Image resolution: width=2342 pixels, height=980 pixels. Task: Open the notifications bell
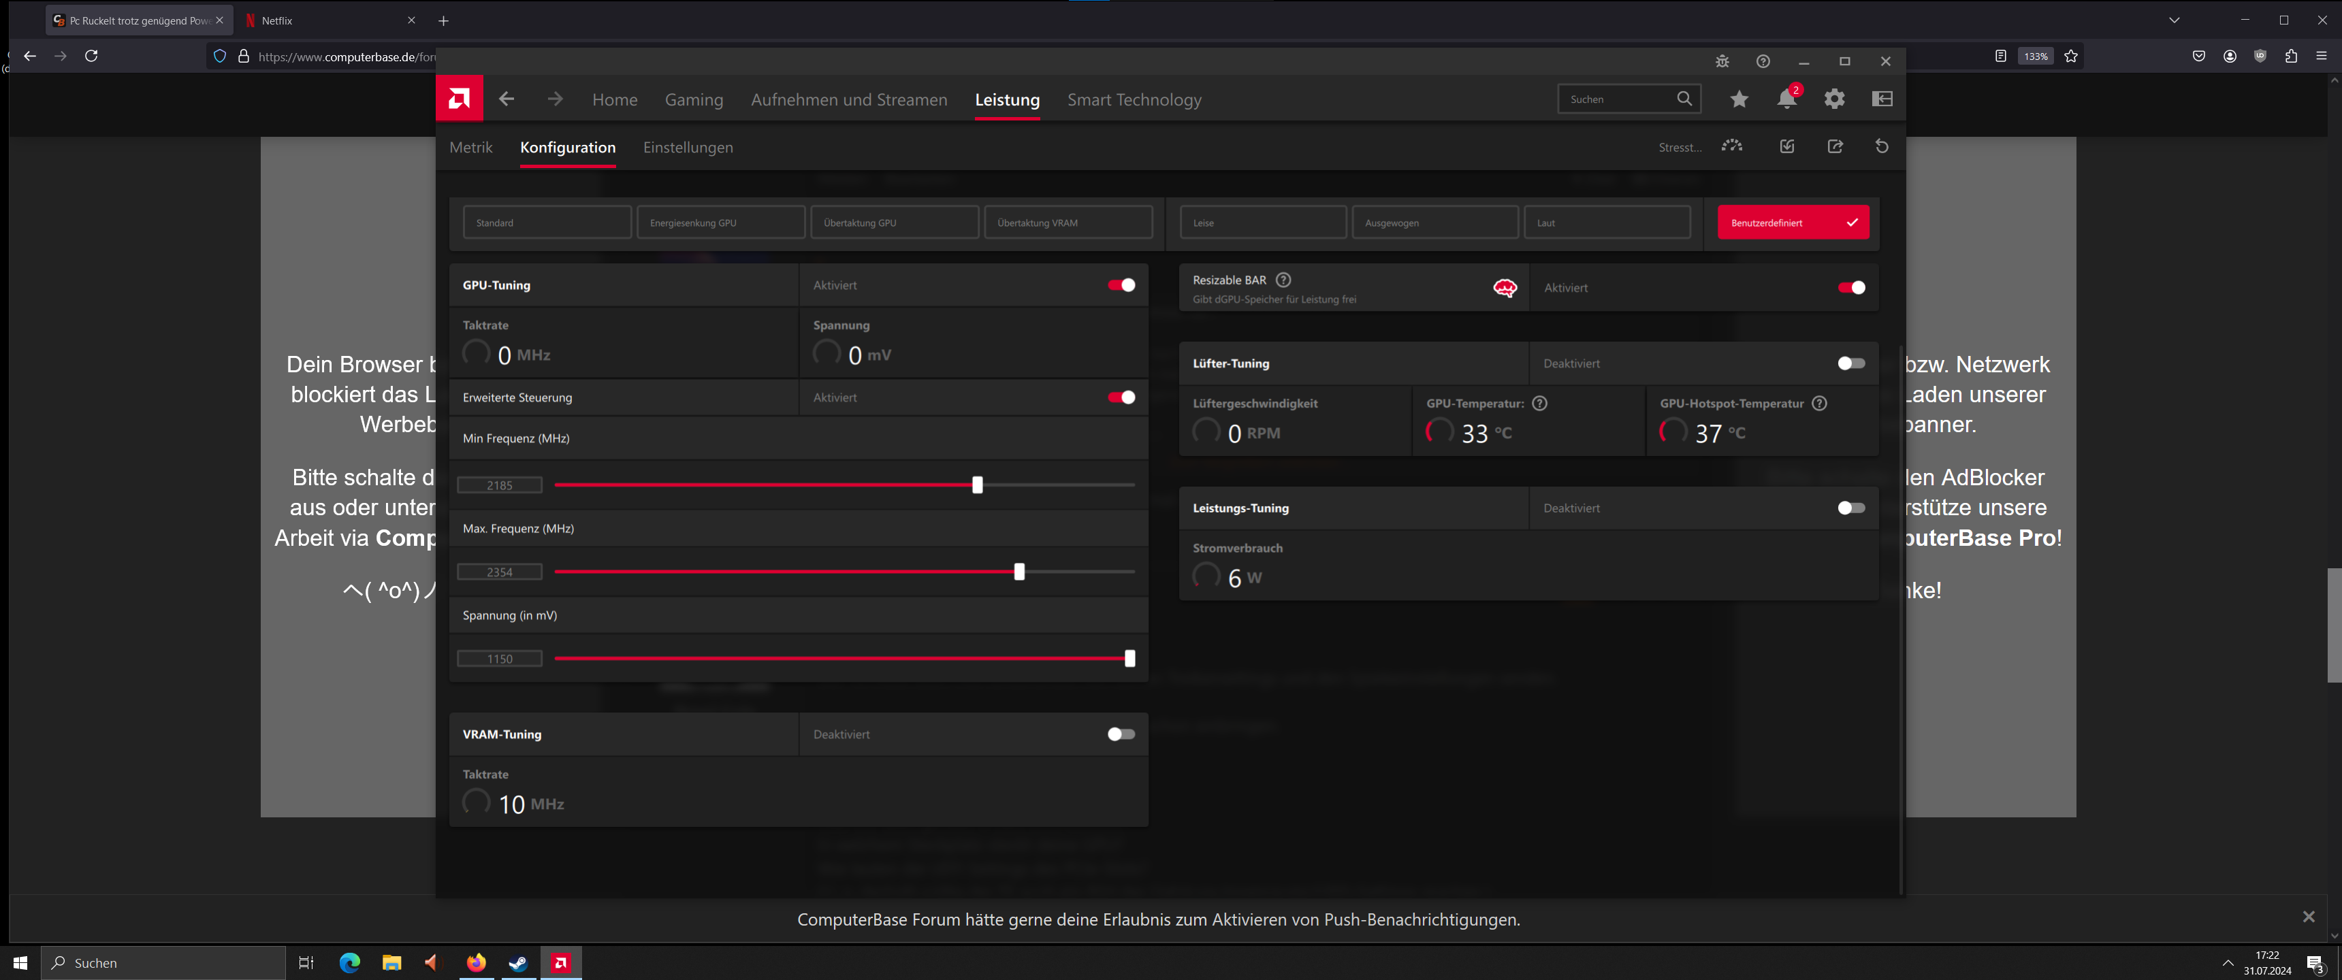(1786, 98)
